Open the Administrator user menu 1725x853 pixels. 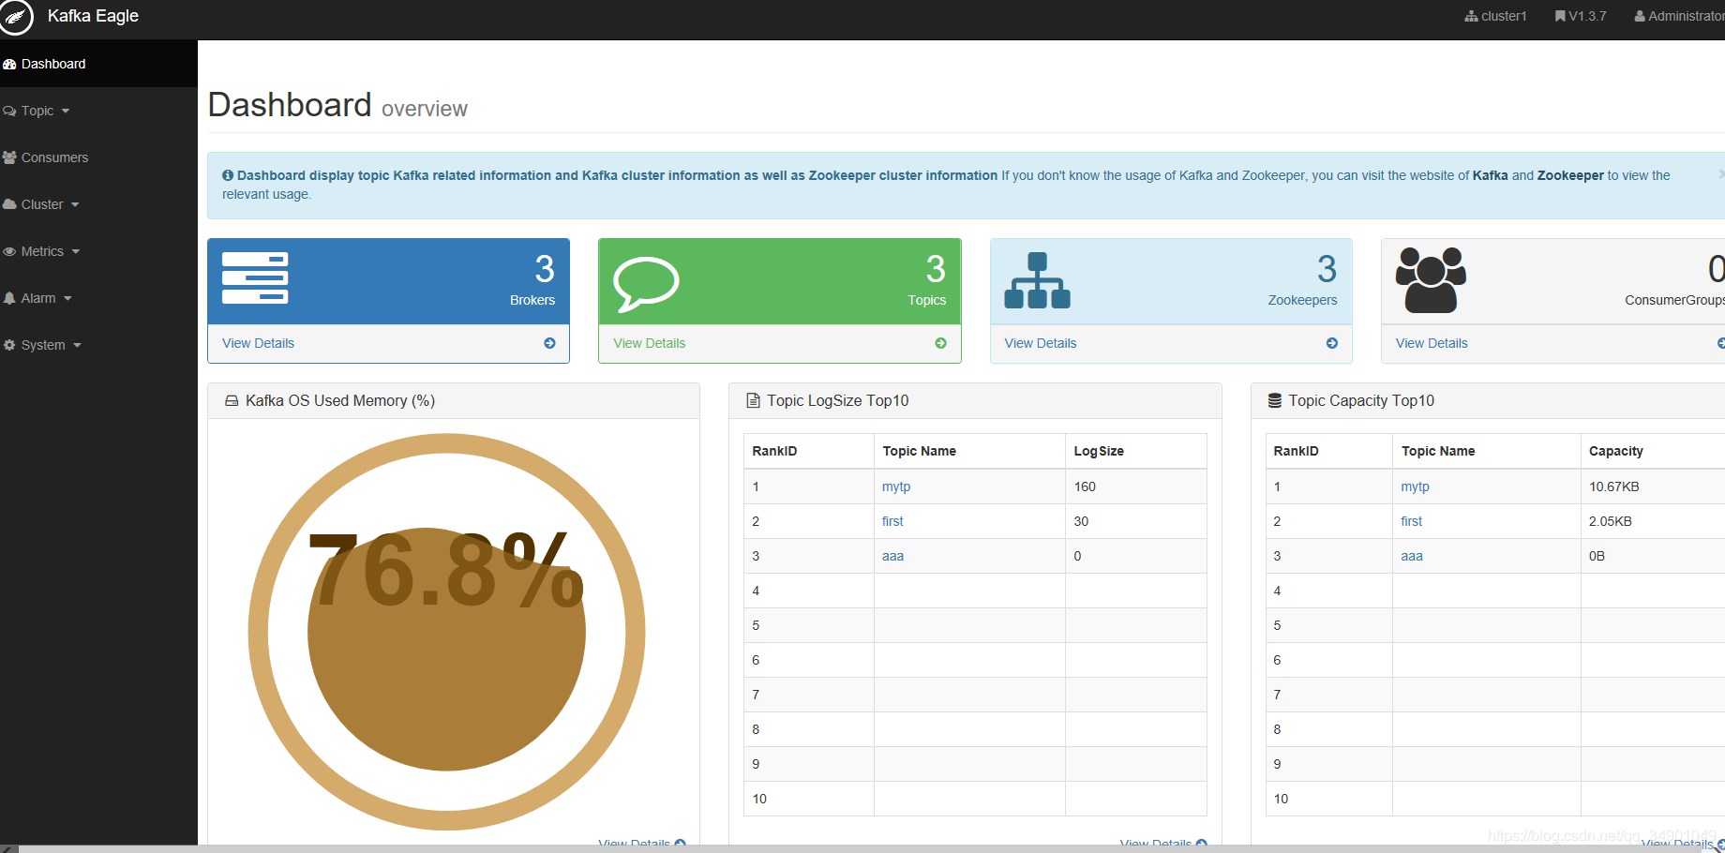pyautogui.click(x=1679, y=16)
